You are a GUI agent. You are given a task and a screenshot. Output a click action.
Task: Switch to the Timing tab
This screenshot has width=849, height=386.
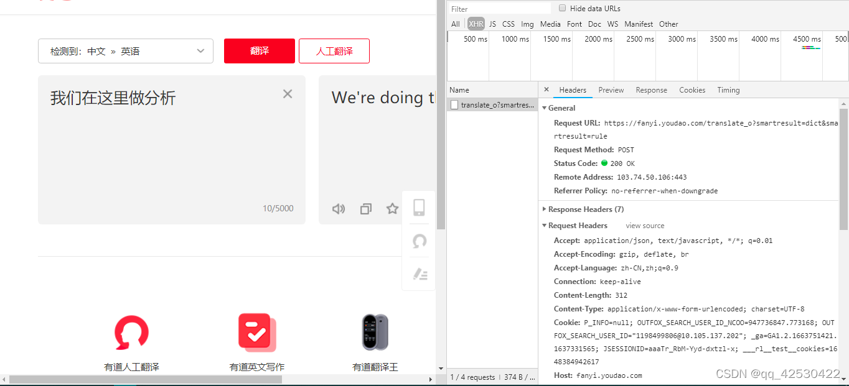pyautogui.click(x=728, y=90)
